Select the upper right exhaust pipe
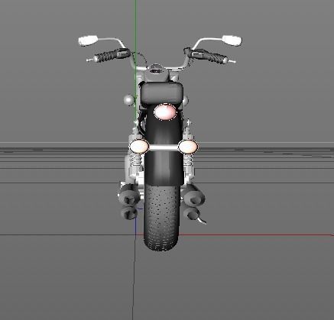Image resolution: width=334 pixels, height=320 pixels. point(195,197)
